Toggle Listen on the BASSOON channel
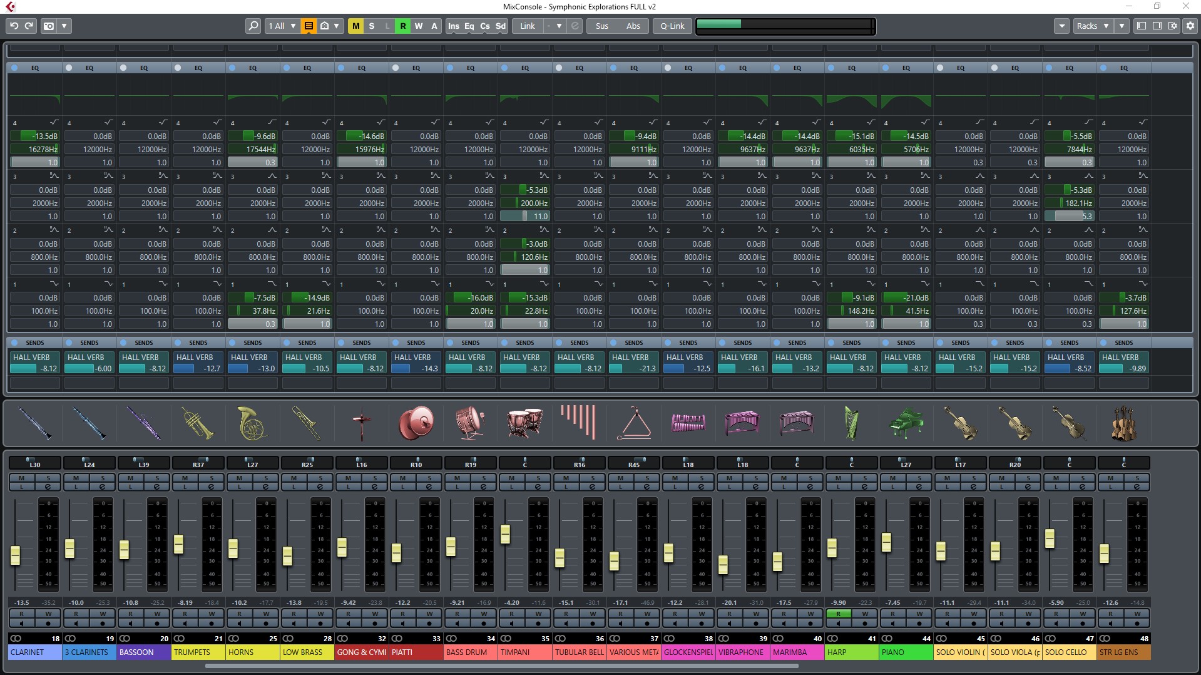 tap(130, 487)
